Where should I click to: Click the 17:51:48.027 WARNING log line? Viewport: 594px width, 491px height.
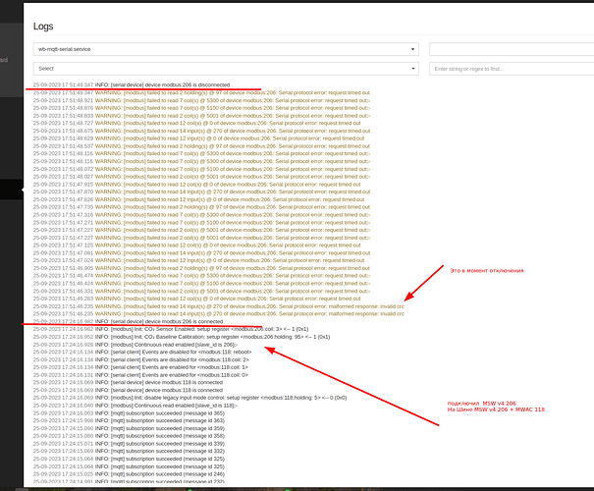coord(201,177)
